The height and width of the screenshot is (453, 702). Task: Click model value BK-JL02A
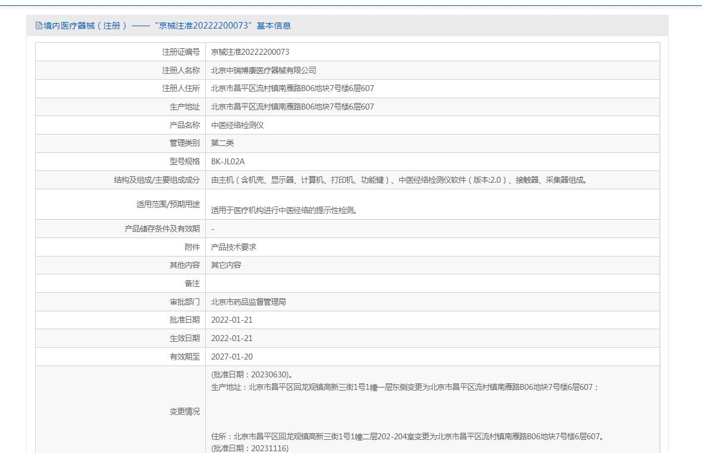click(228, 161)
